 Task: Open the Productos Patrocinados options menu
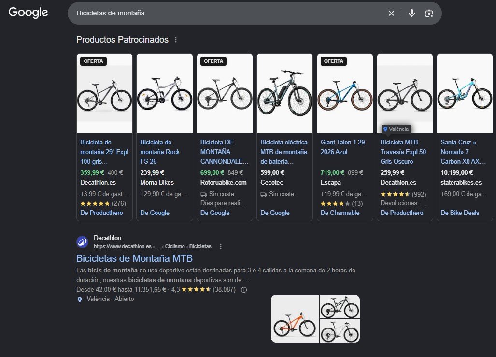click(176, 40)
